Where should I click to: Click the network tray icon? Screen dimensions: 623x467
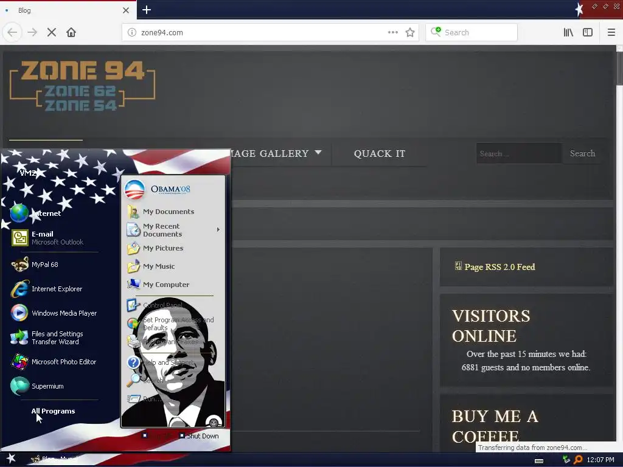(566, 460)
